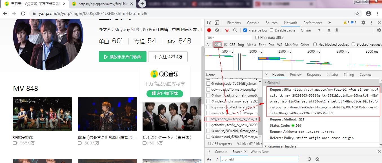Clear the network log
Screen dimensions: 382x163
coord(217,30)
